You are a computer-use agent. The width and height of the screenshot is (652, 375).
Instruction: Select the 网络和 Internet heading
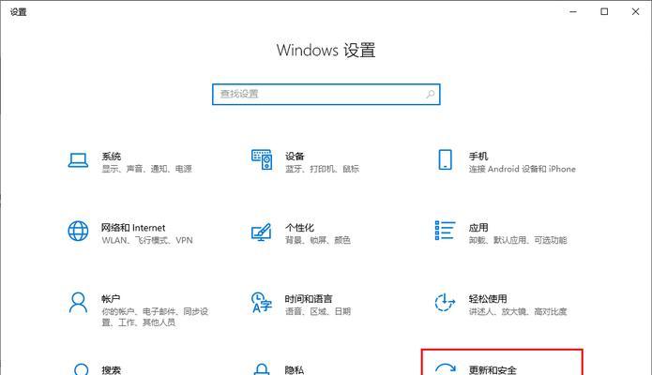point(133,228)
